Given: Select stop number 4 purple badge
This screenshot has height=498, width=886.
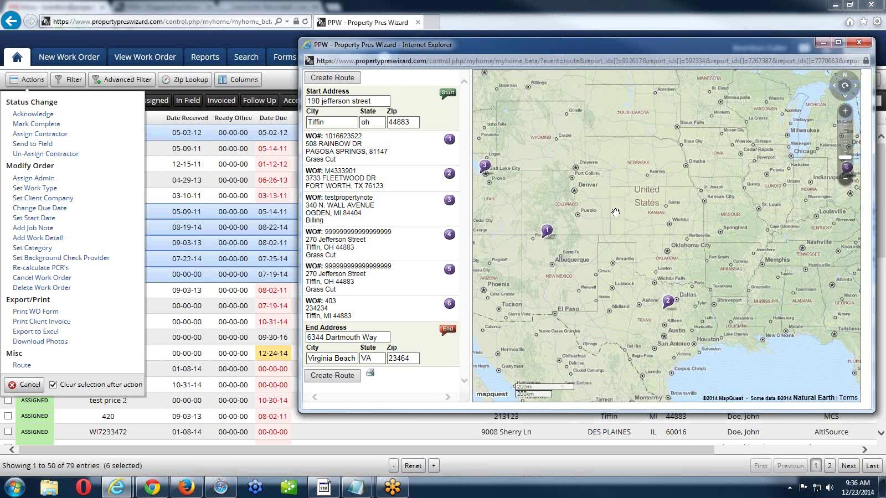Looking at the screenshot, I should (x=449, y=235).
